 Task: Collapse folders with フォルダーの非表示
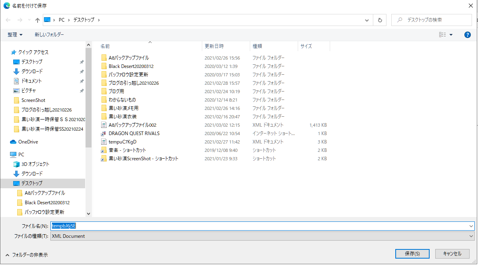27,255
